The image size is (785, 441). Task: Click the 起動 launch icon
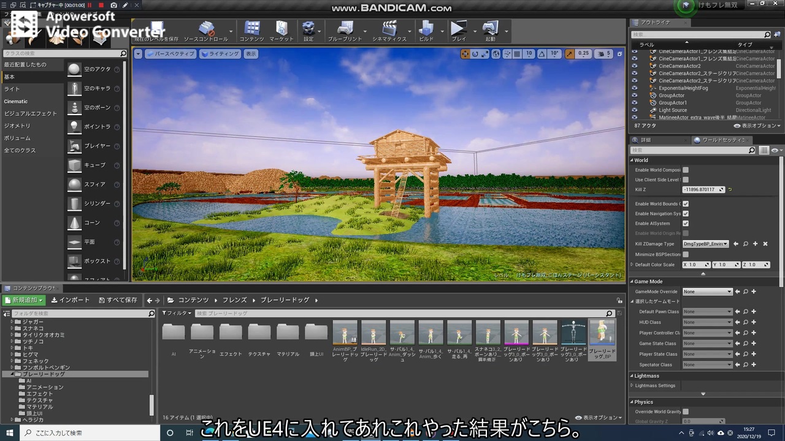pyautogui.click(x=490, y=29)
